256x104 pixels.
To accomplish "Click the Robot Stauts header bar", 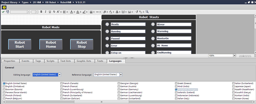I will [x=149, y=17].
